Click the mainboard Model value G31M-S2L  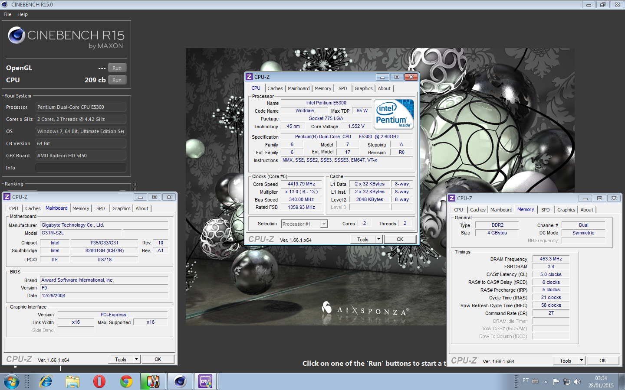coord(81,233)
